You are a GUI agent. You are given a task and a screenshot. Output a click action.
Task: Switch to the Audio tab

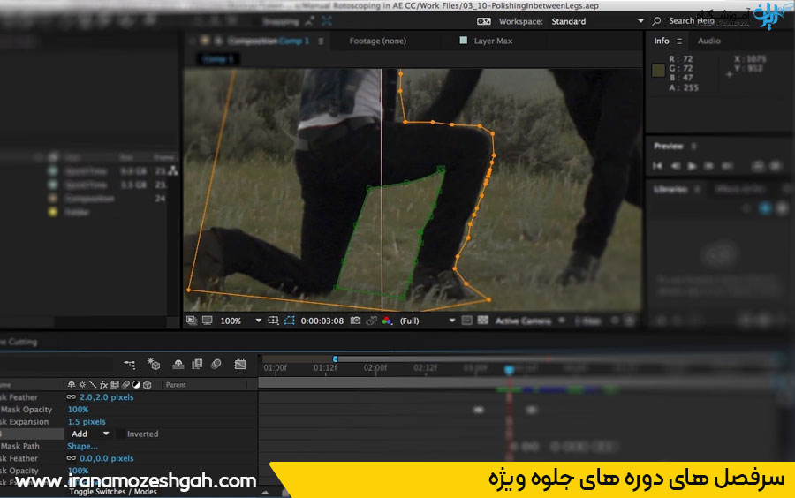708,41
